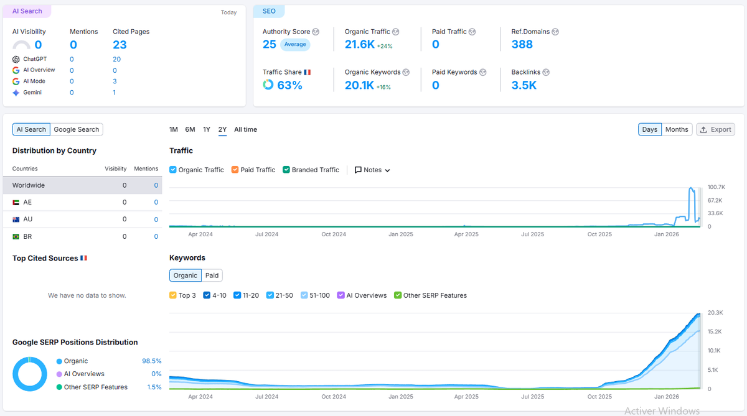Screen dimensions: 747x416
Task: Show Paid keywords tab
Action: (x=212, y=275)
